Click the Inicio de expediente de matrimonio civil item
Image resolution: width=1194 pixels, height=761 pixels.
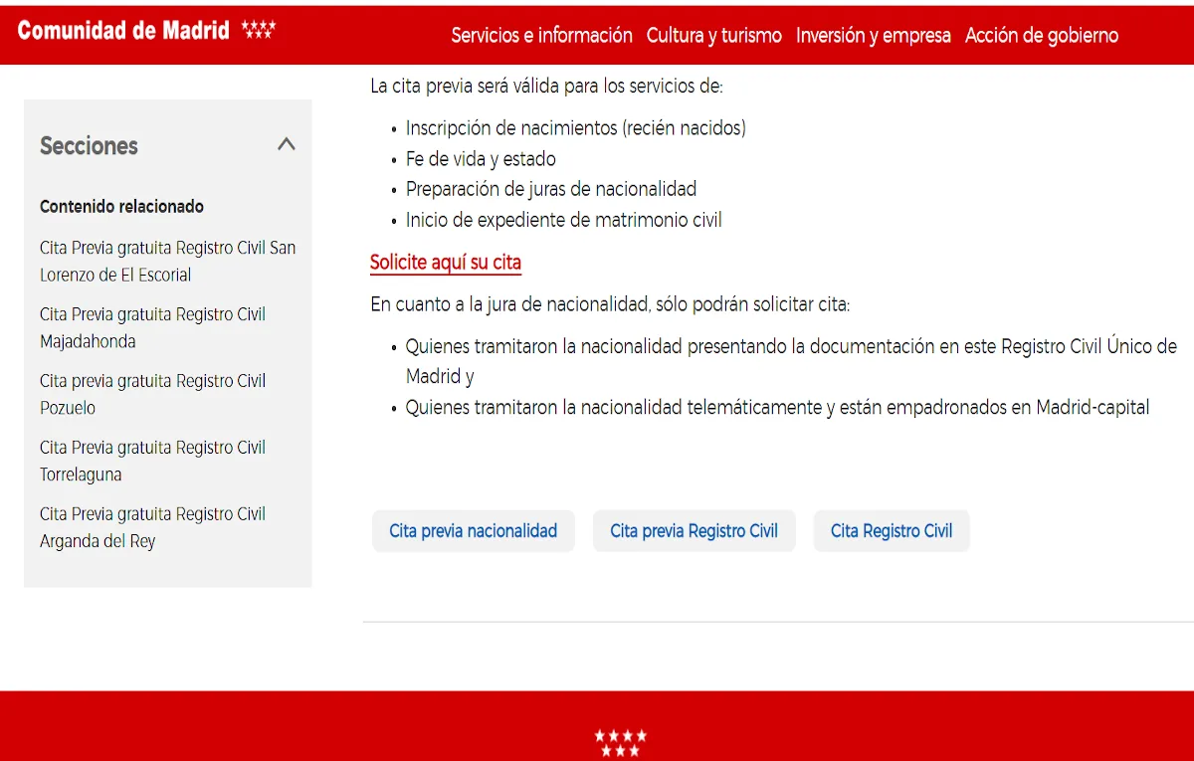563,220
